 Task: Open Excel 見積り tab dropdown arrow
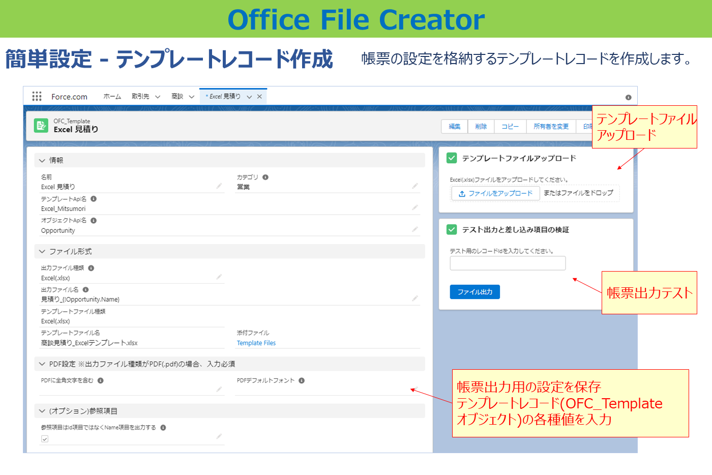(249, 97)
